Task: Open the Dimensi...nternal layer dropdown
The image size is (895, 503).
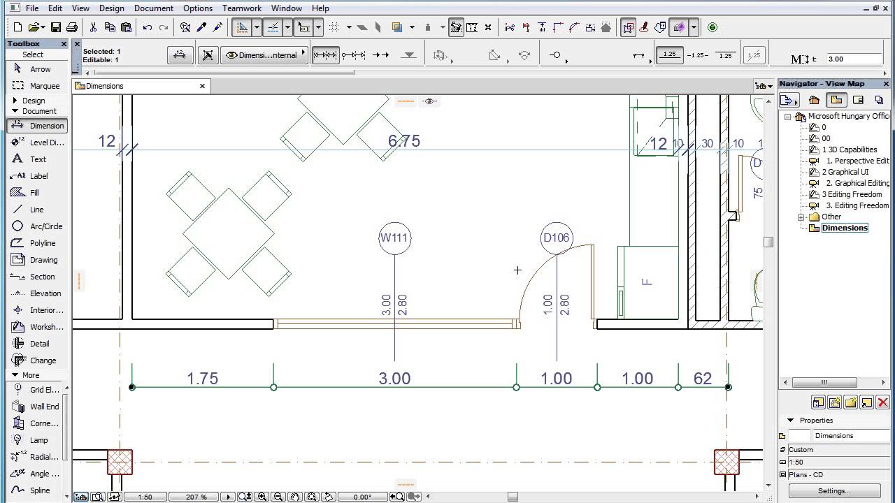Action: point(264,55)
